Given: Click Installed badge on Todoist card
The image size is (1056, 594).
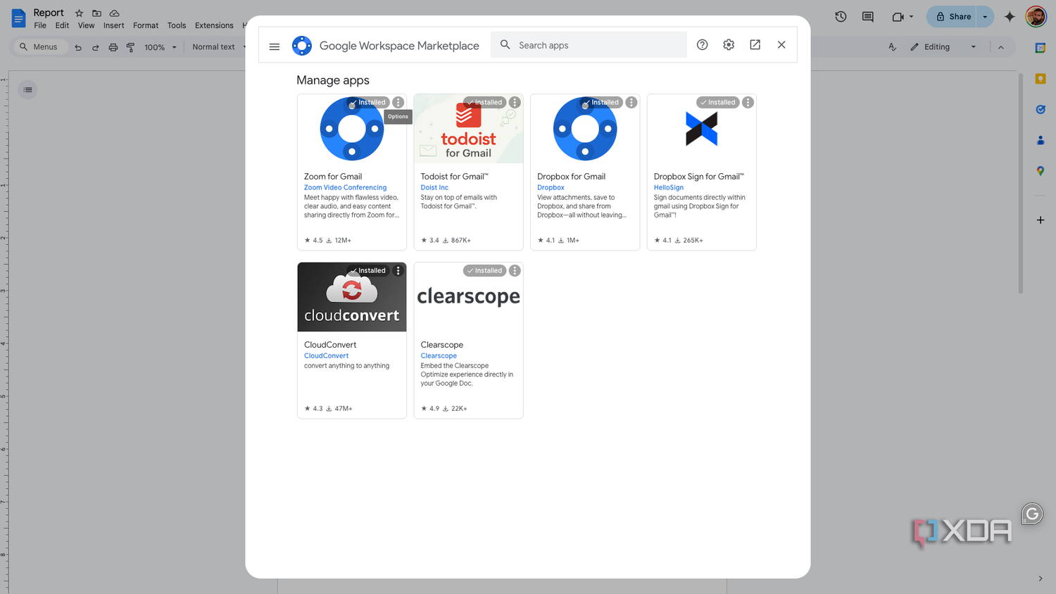Looking at the screenshot, I should (484, 103).
